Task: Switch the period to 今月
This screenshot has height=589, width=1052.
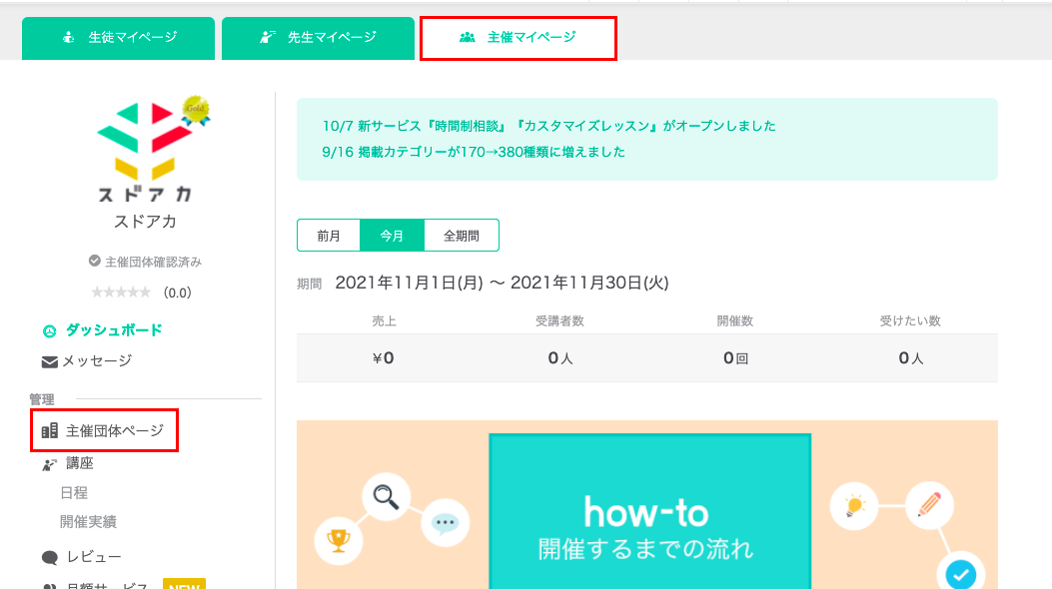Action: coord(392,236)
